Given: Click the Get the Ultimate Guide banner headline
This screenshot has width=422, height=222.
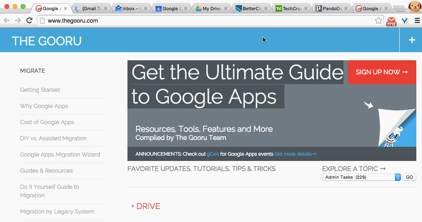Looking at the screenshot, I should pyautogui.click(x=237, y=84).
